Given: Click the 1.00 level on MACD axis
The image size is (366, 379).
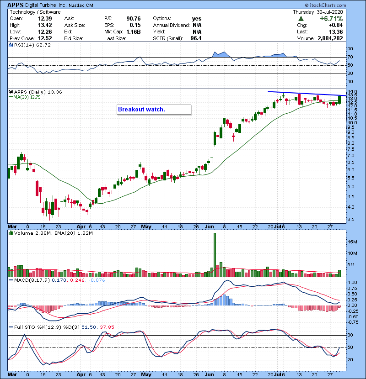Looking at the screenshot, I should pos(352,283).
